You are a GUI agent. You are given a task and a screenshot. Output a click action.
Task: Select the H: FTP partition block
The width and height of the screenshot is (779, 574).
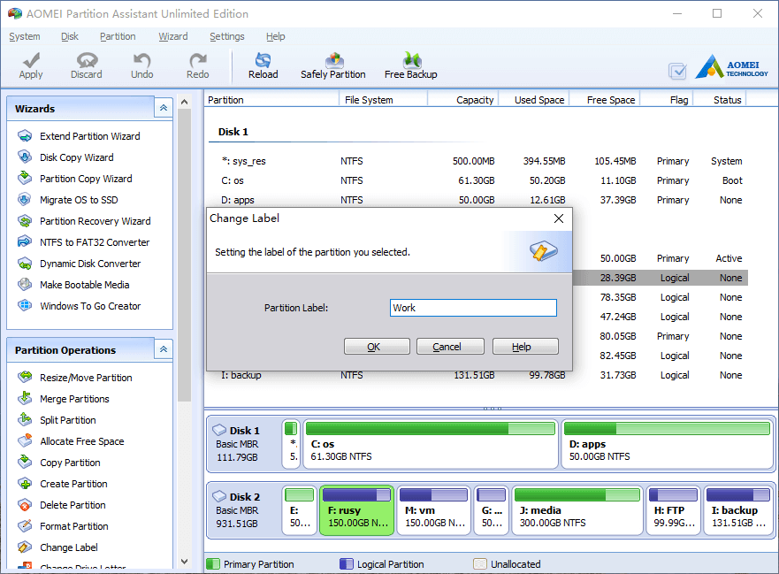click(673, 510)
